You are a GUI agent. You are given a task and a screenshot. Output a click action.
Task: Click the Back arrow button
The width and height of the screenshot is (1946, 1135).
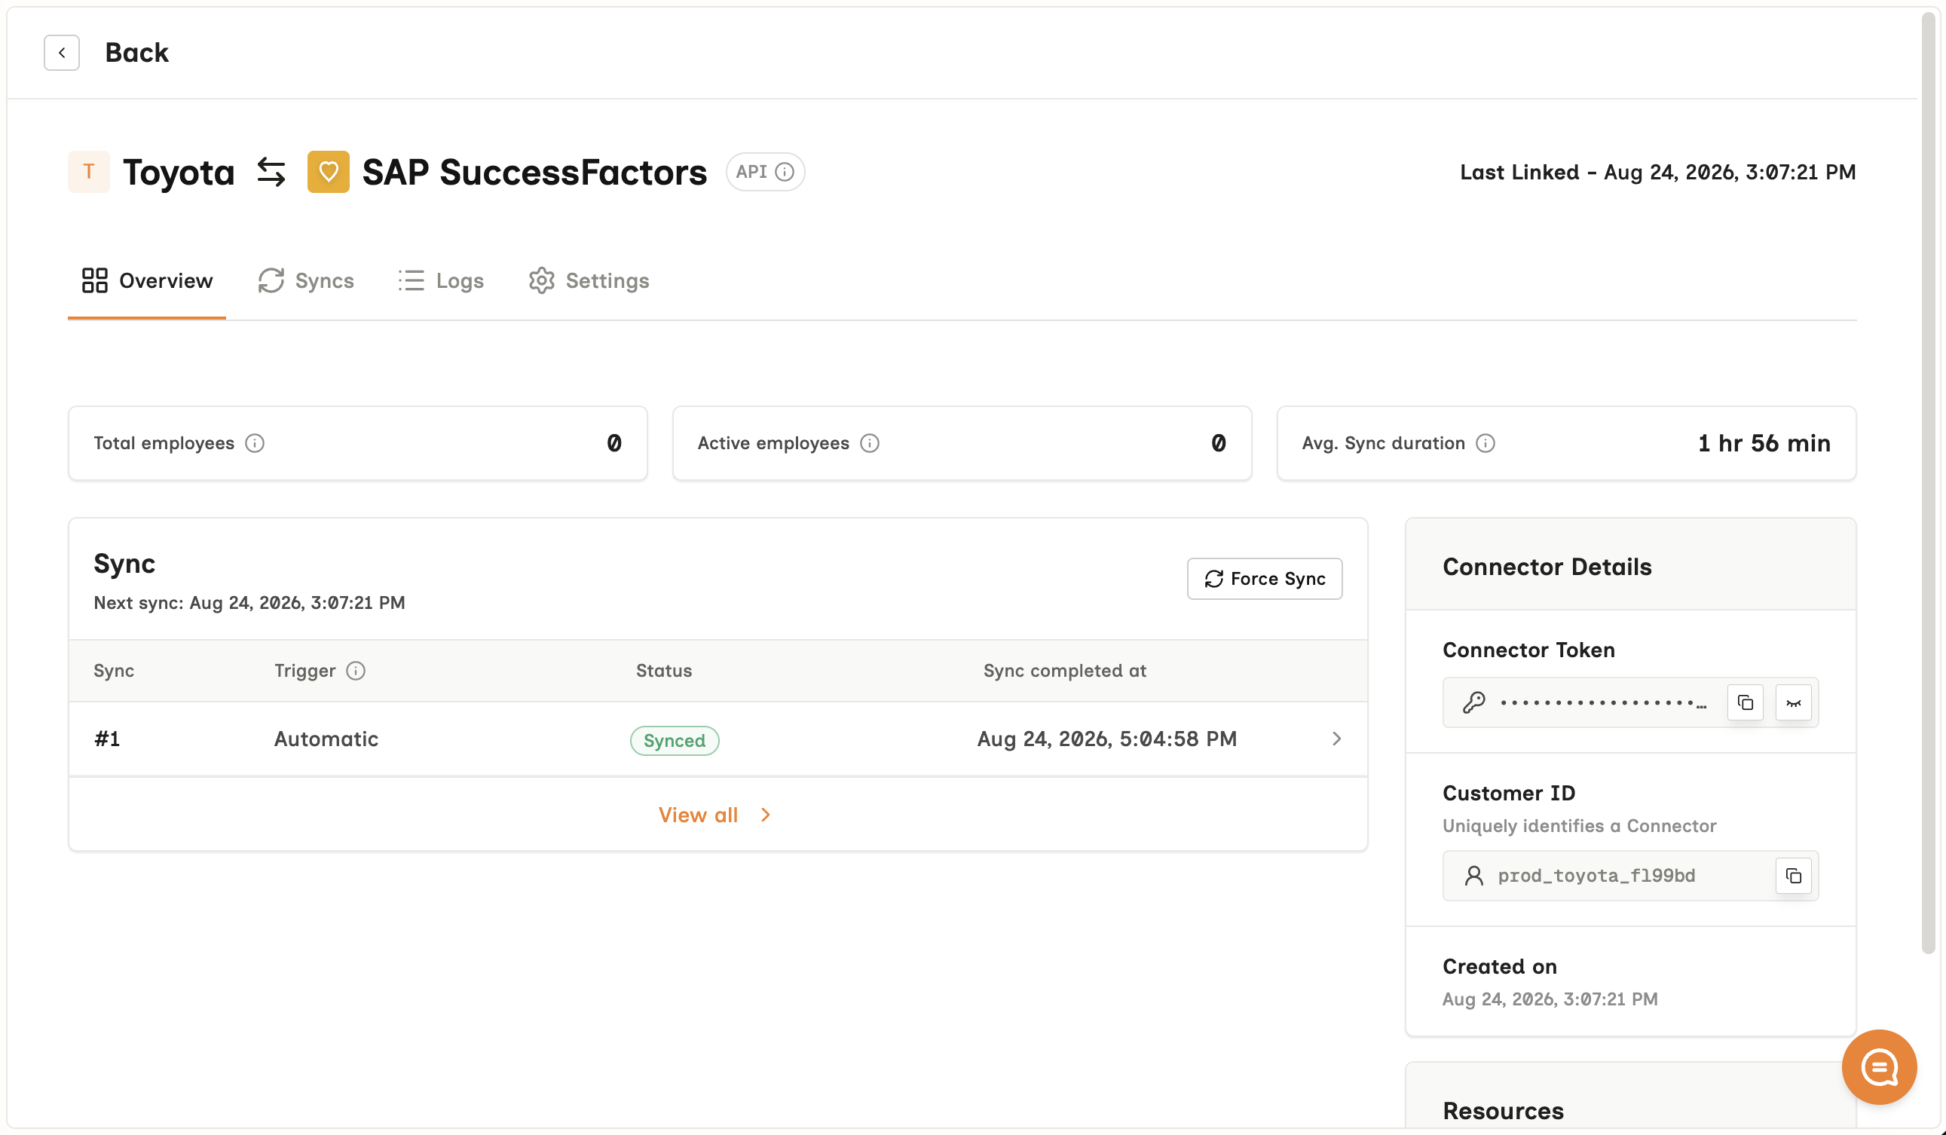tap(62, 53)
